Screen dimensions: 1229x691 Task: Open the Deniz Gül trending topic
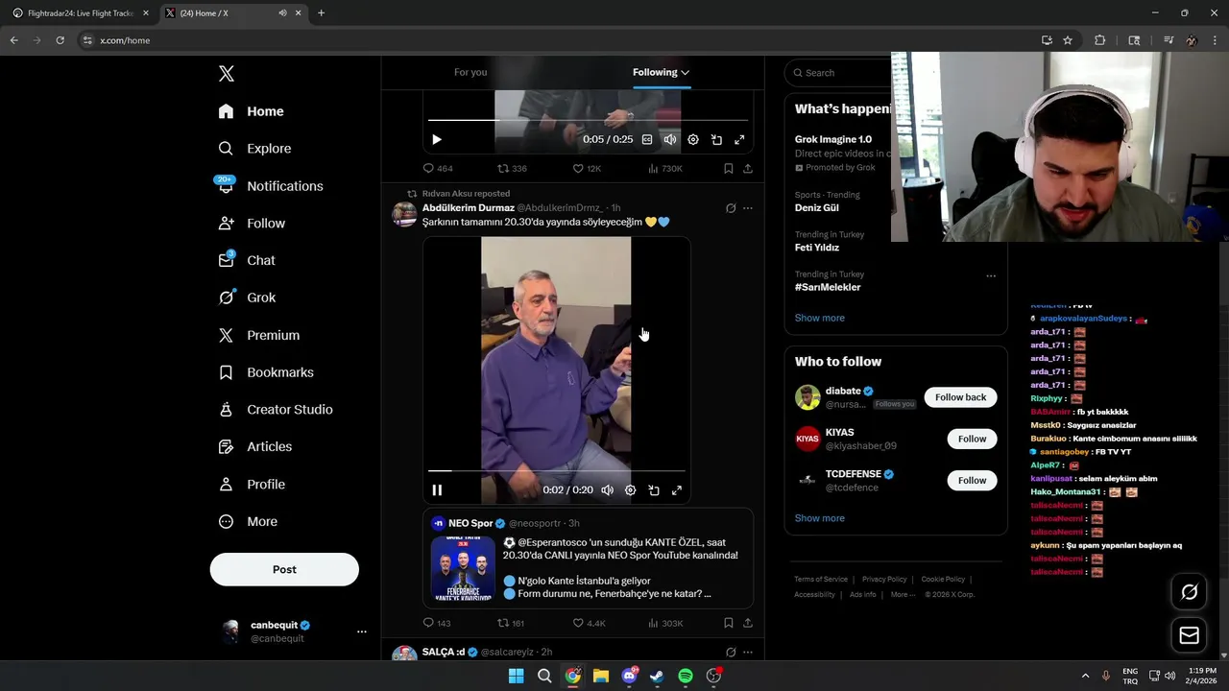click(817, 208)
